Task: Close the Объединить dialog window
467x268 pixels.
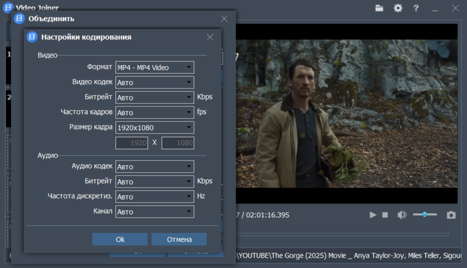Action: click(224, 19)
